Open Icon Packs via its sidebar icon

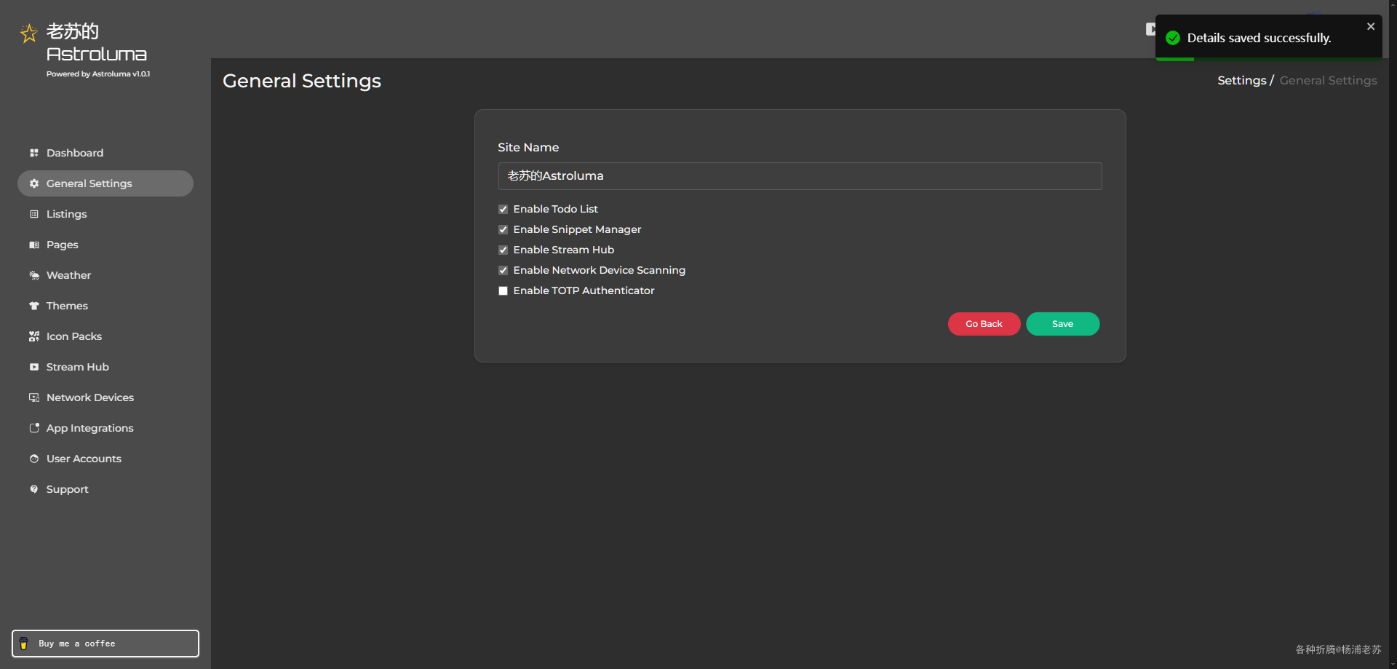click(x=34, y=336)
